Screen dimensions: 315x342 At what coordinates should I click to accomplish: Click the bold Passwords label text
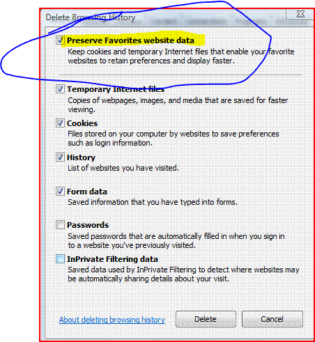88,225
